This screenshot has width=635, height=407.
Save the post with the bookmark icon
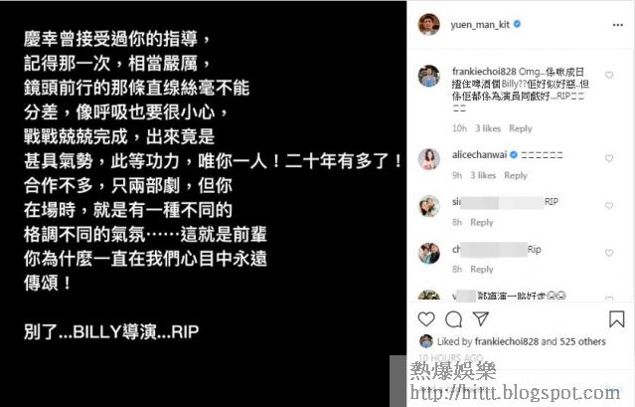[x=616, y=319]
